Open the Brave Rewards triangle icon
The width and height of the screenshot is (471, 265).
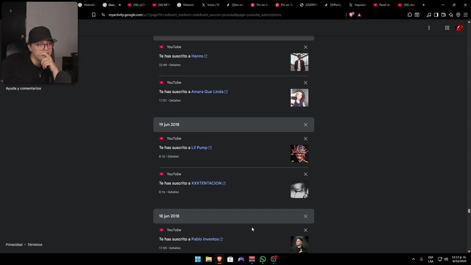point(359,15)
